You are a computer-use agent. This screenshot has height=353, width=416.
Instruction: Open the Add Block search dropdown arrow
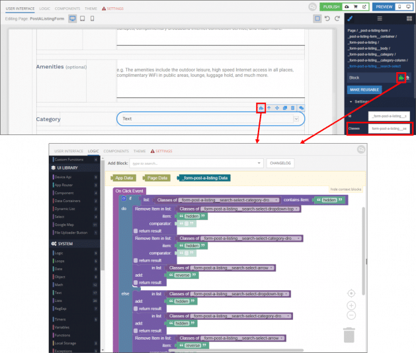pos(259,163)
